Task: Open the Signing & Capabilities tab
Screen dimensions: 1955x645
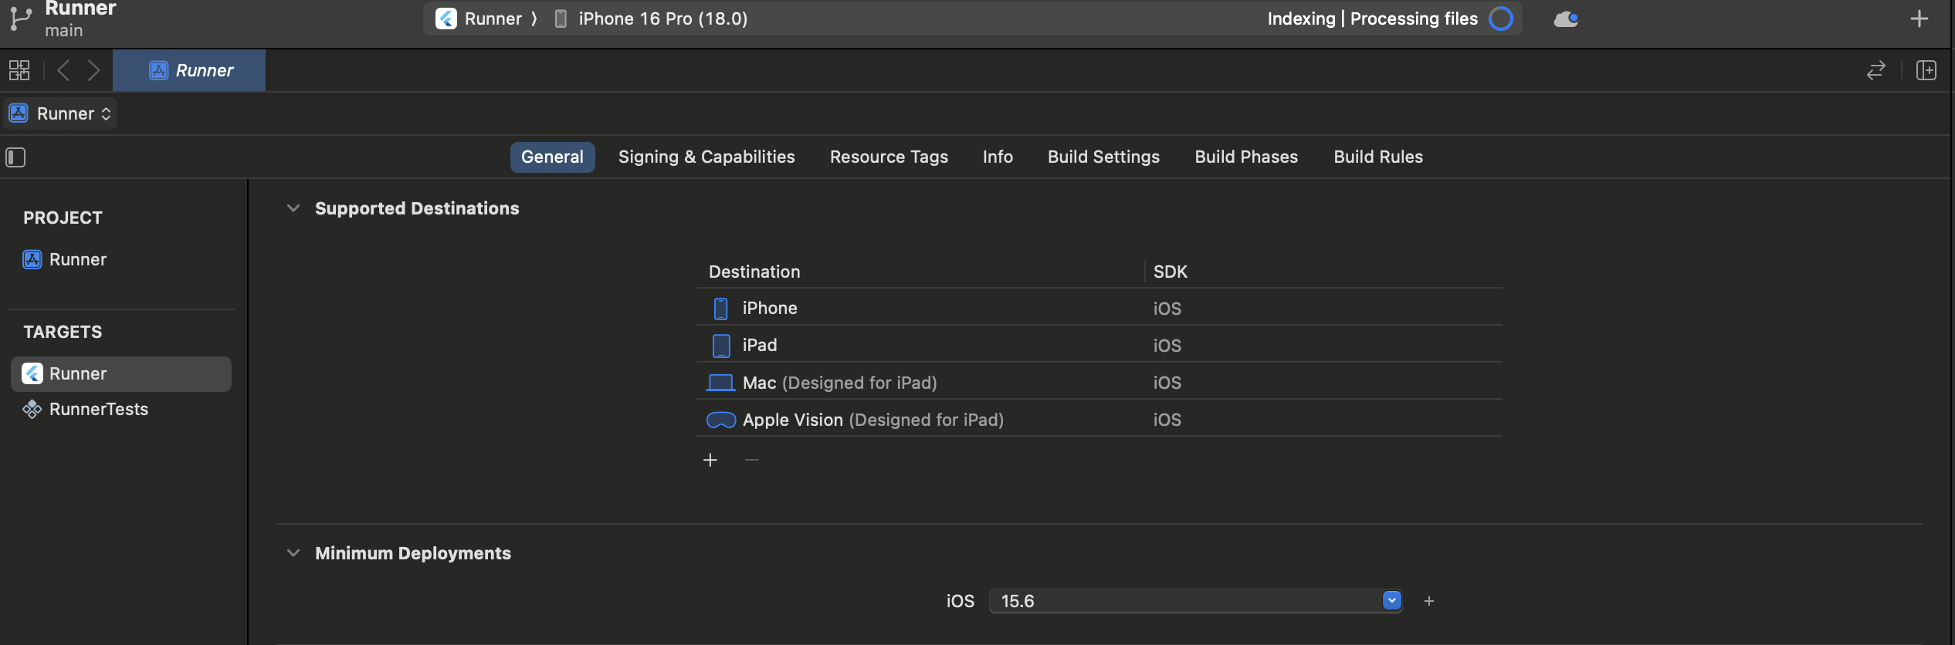Action: (706, 157)
